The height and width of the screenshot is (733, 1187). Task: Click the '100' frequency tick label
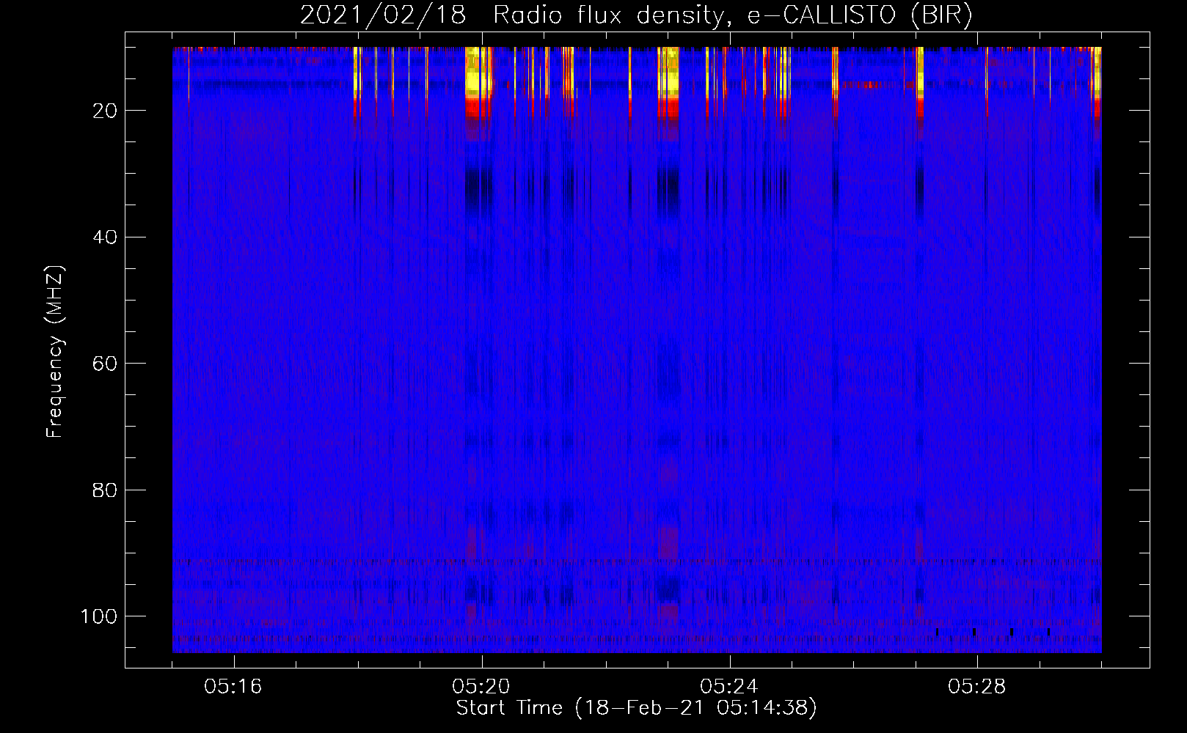[x=99, y=616]
